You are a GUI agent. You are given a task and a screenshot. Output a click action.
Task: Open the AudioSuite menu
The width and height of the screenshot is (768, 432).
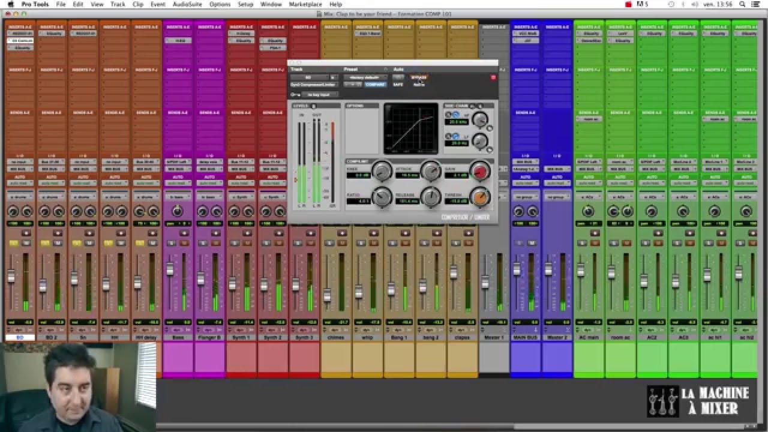click(x=187, y=4)
